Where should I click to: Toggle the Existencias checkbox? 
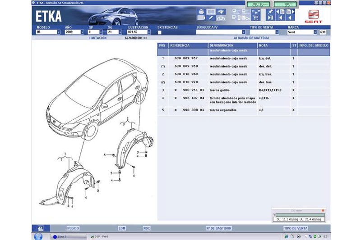pos(160,32)
